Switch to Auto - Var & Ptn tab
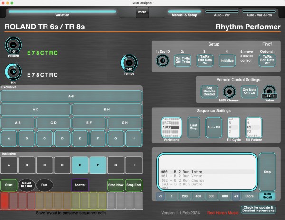Image resolution: width=285 pixels, height=220 pixels. (x=259, y=13)
